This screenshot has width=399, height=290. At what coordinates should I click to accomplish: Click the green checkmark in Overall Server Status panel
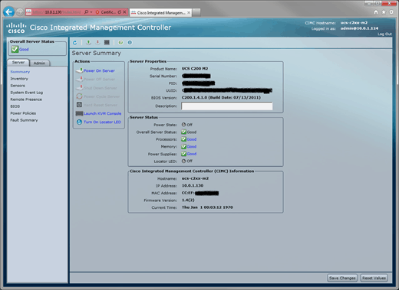pyautogui.click(x=15, y=49)
